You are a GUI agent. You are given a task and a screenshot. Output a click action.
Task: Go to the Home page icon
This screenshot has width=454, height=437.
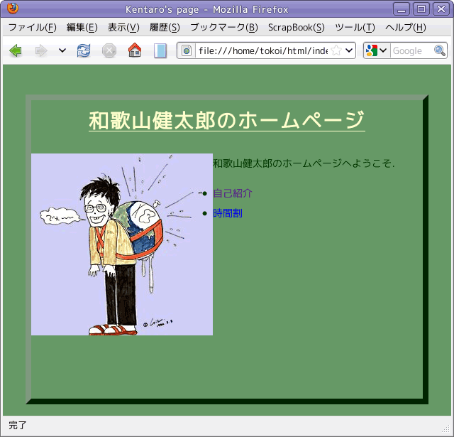pyautogui.click(x=135, y=50)
